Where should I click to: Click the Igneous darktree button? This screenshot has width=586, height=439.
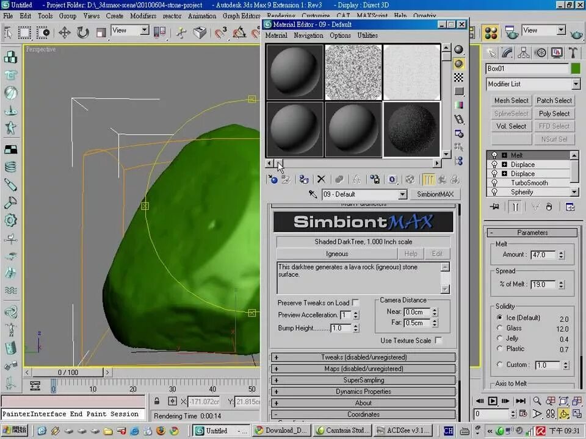click(337, 254)
